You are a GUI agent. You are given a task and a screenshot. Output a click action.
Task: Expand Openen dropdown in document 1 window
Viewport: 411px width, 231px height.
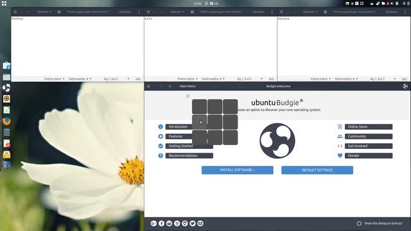[44, 12]
